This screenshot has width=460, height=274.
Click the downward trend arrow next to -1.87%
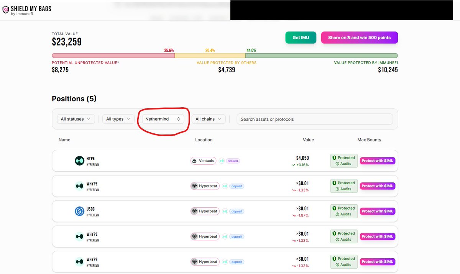294,215
